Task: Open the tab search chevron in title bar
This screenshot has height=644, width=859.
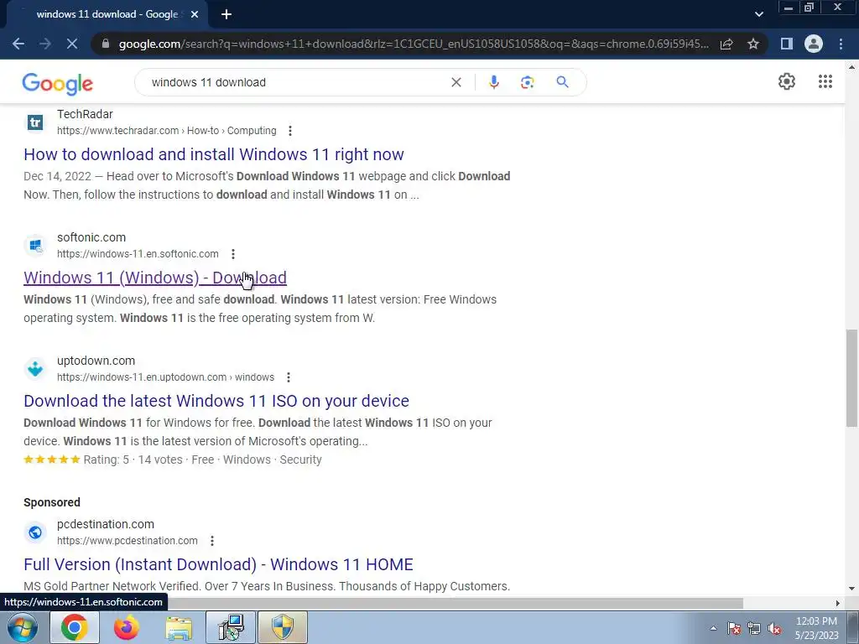Action: click(x=758, y=14)
